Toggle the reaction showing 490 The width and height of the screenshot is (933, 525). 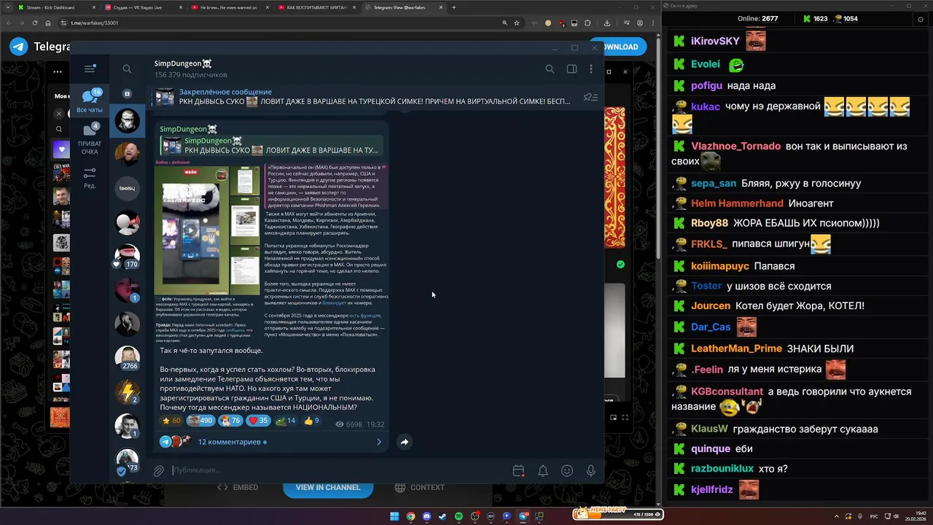point(201,421)
